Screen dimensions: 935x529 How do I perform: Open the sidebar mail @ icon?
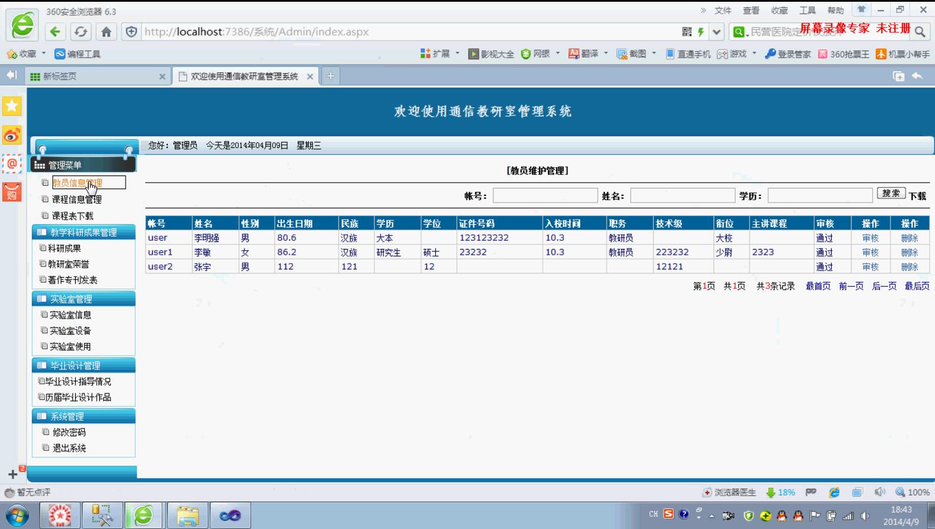(x=12, y=164)
